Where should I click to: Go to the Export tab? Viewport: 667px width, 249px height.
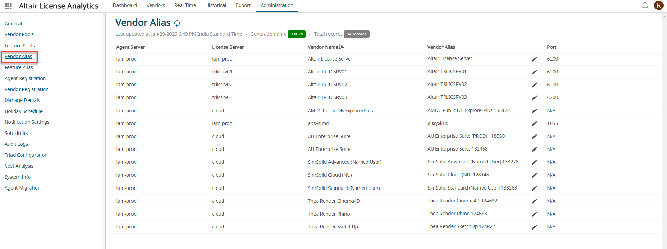(243, 5)
